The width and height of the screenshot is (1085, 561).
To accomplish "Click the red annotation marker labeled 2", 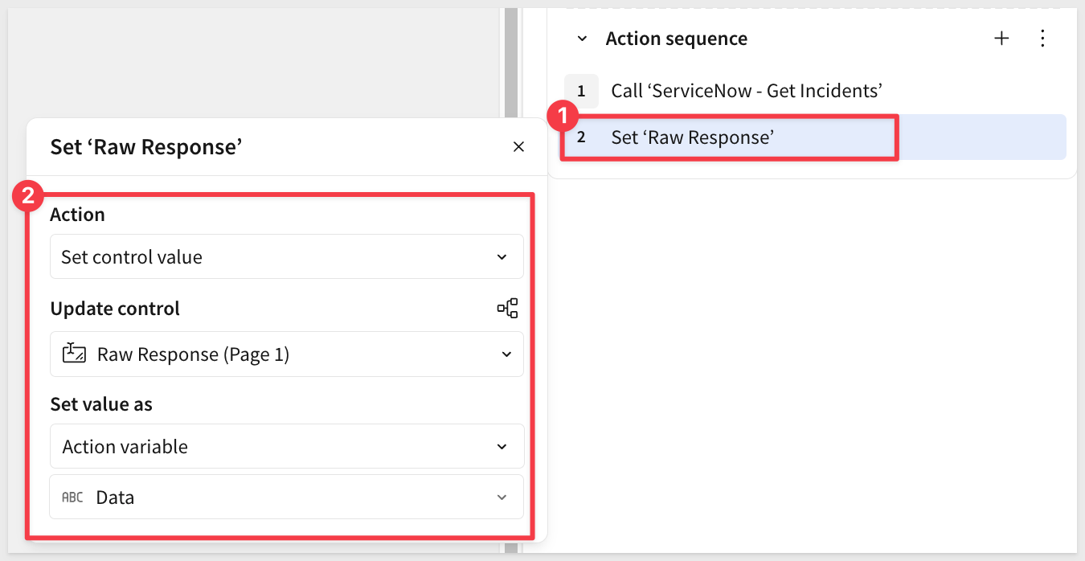I will click(29, 198).
